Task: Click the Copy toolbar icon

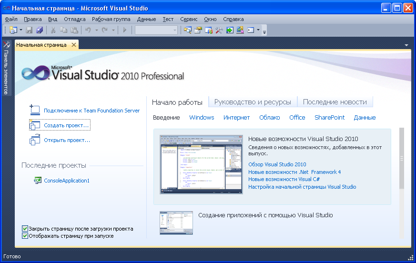Action: click(x=64, y=30)
